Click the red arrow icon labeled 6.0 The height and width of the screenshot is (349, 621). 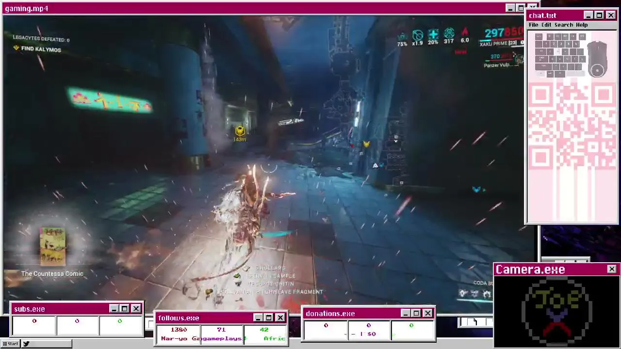(465, 32)
